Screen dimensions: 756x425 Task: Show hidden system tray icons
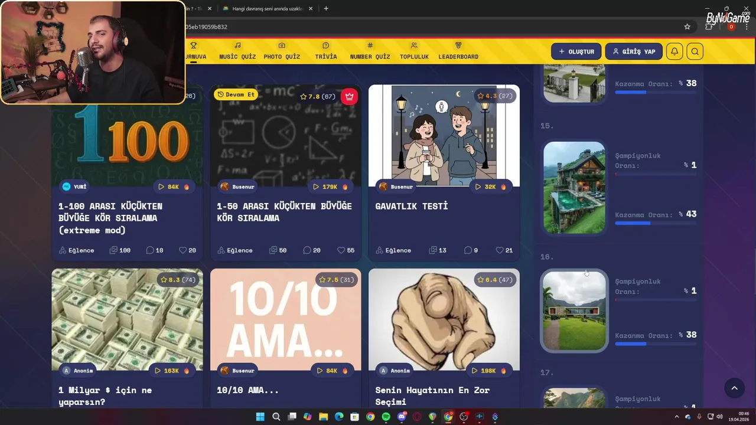coord(676,417)
